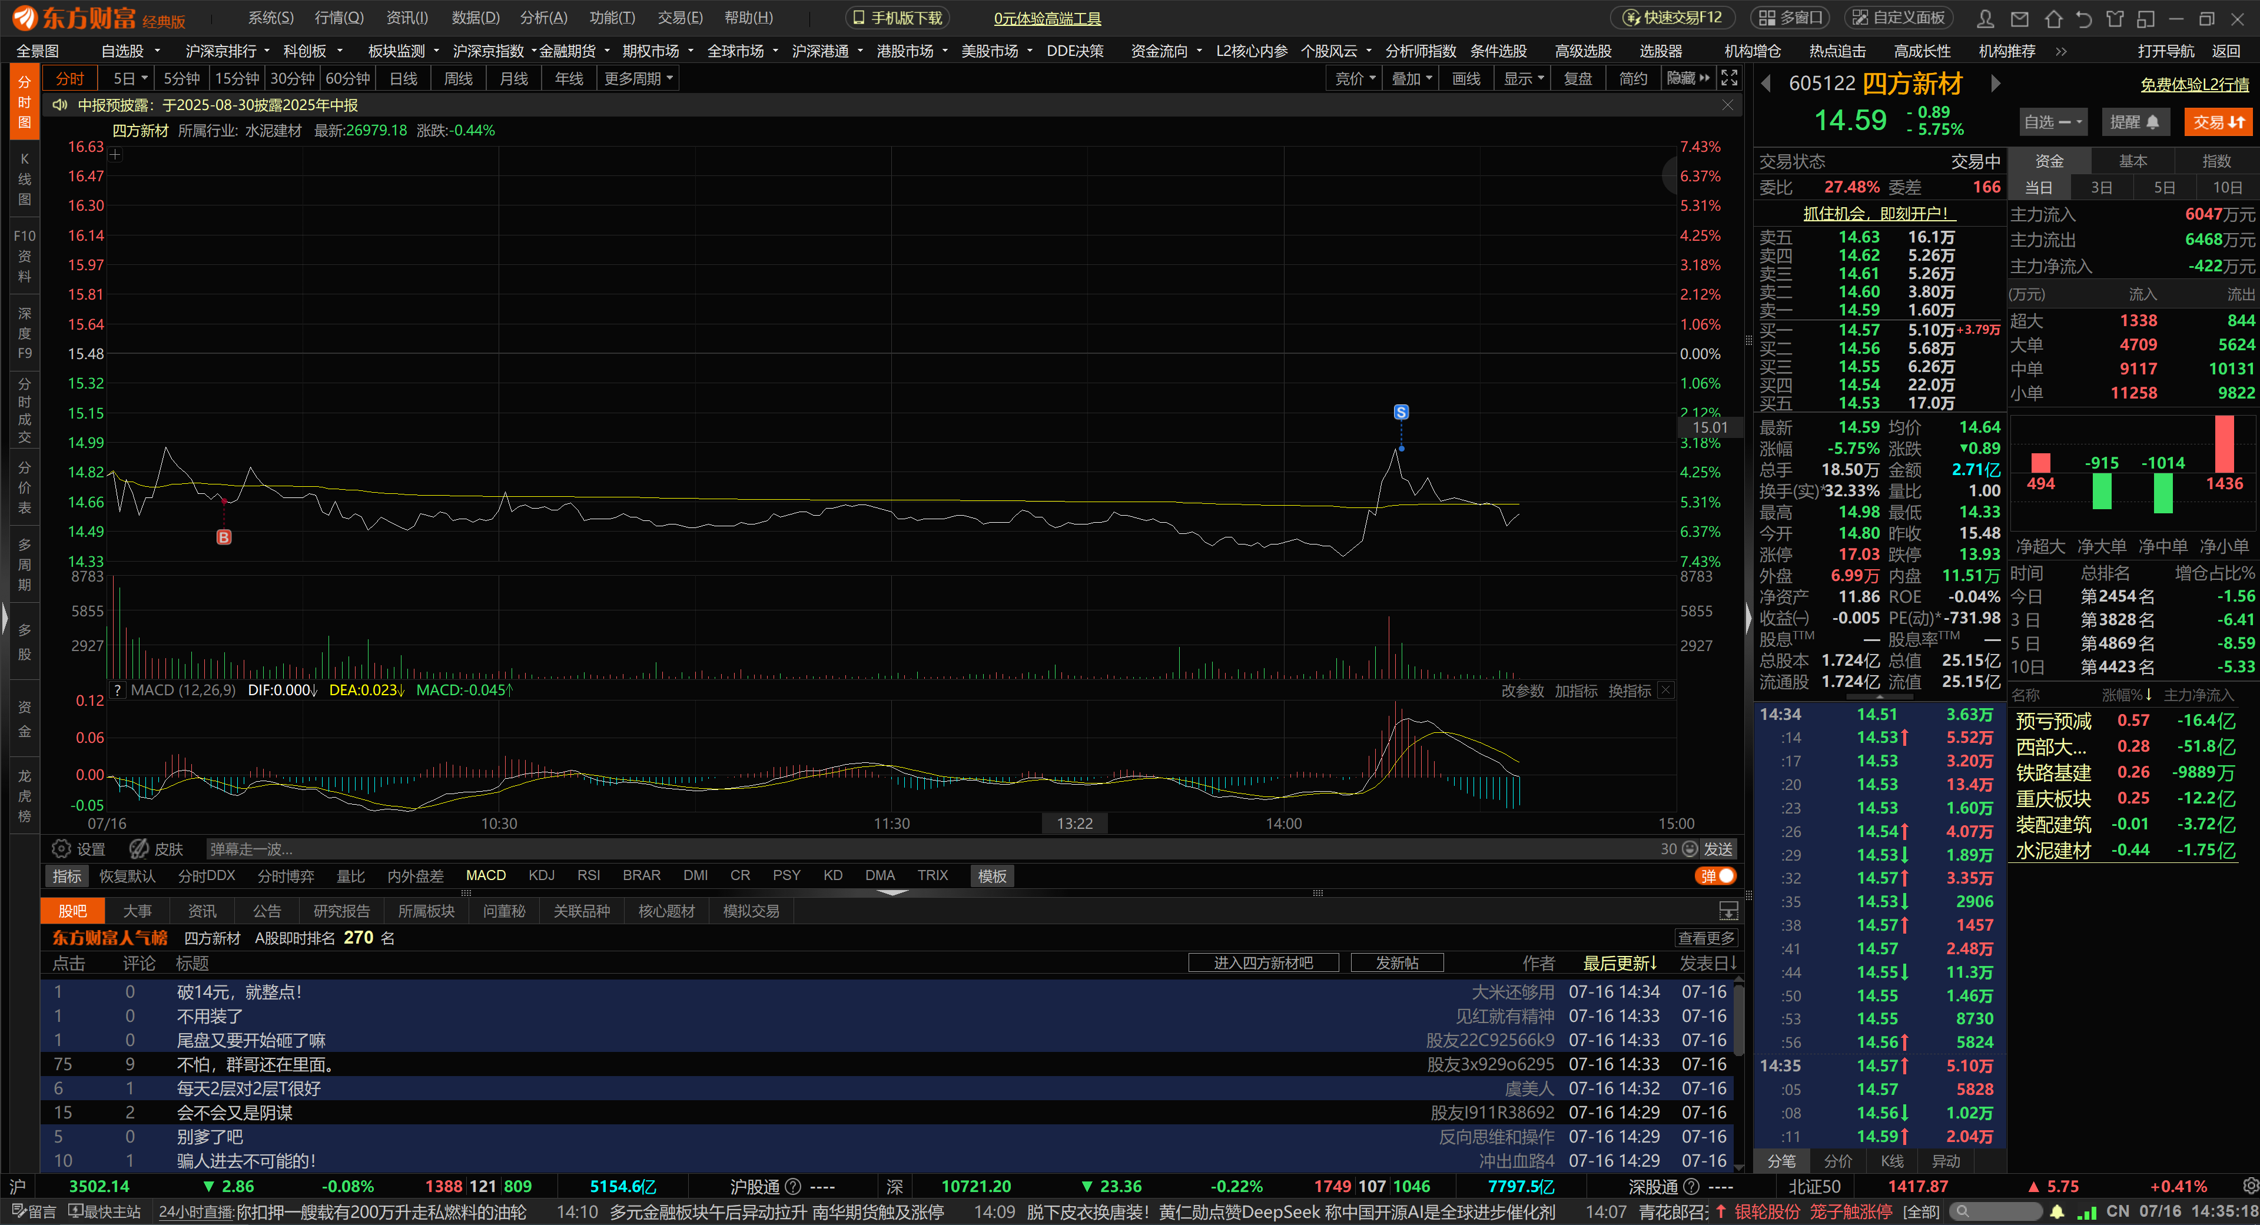Open the 5日 period dropdown
The height and width of the screenshot is (1225, 2260).
point(130,78)
